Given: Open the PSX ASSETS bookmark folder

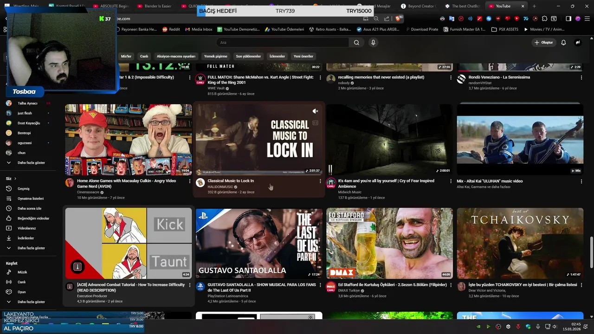Looking at the screenshot, I should 504,29.
